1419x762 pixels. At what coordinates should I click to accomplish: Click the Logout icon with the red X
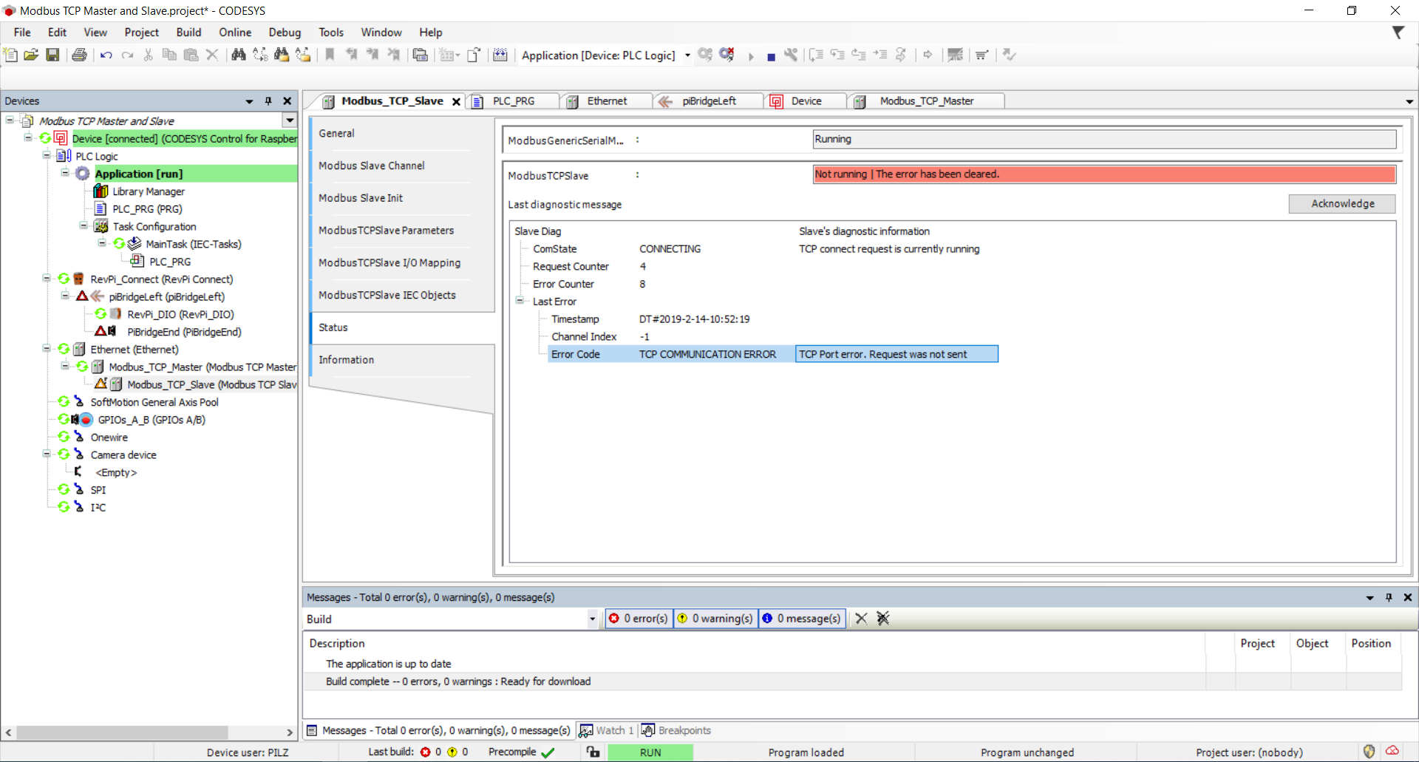coord(727,55)
